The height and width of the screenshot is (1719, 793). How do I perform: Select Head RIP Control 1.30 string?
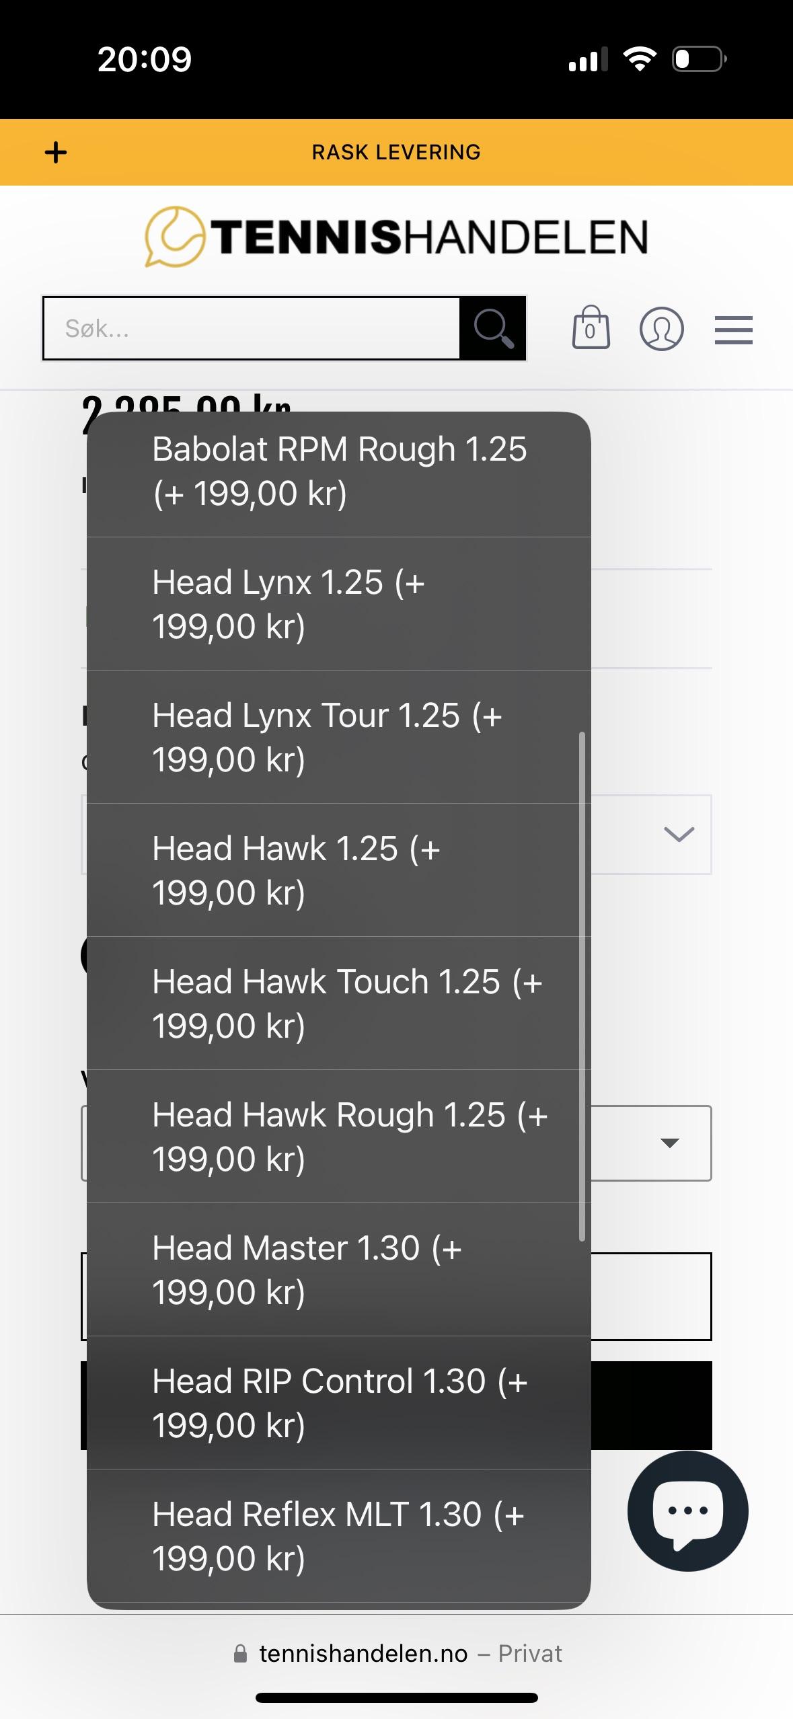click(x=339, y=1403)
